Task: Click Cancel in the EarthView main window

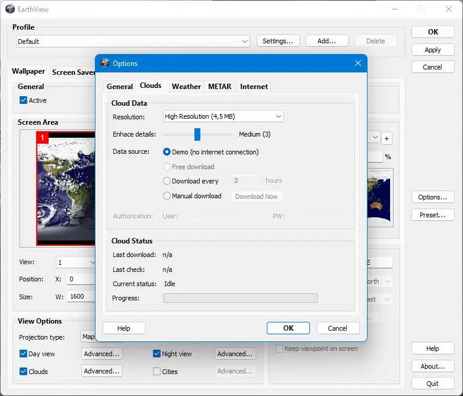Action: click(x=433, y=67)
